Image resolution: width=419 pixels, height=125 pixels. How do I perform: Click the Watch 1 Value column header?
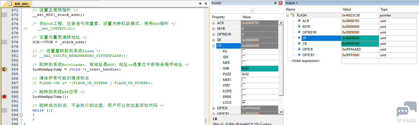360,9
